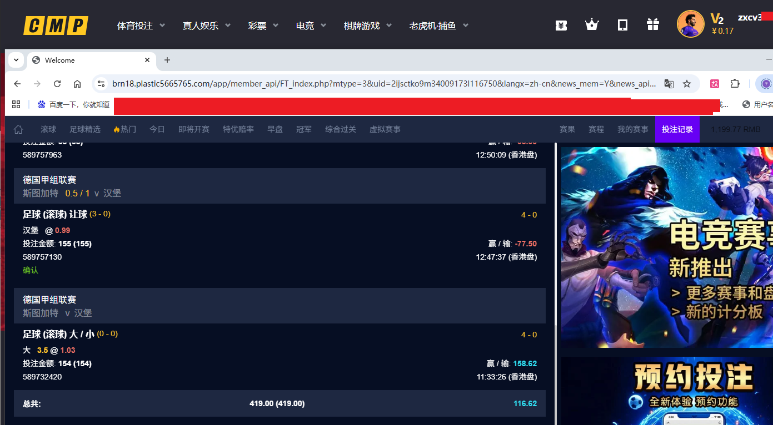Open the gift promotions icon

tap(652, 24)
